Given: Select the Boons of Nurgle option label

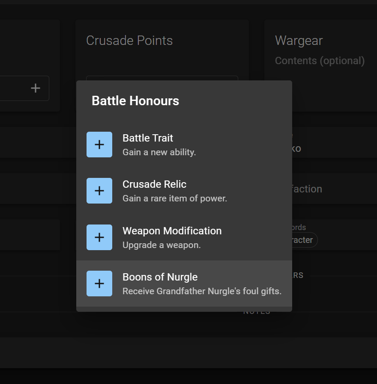Looking at the screenshot, I should [160, 277].
